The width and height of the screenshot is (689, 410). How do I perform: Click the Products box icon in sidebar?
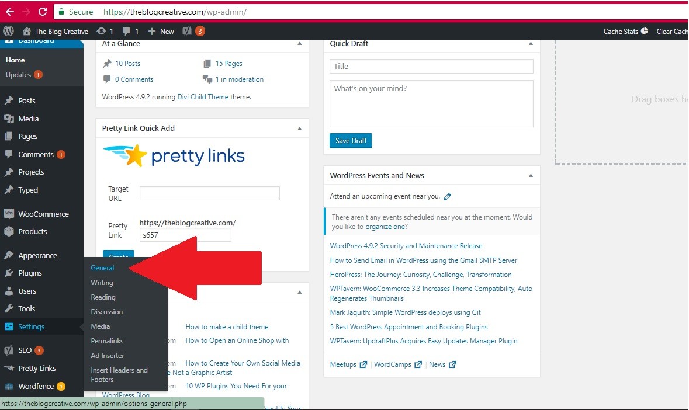click(9, 231)
